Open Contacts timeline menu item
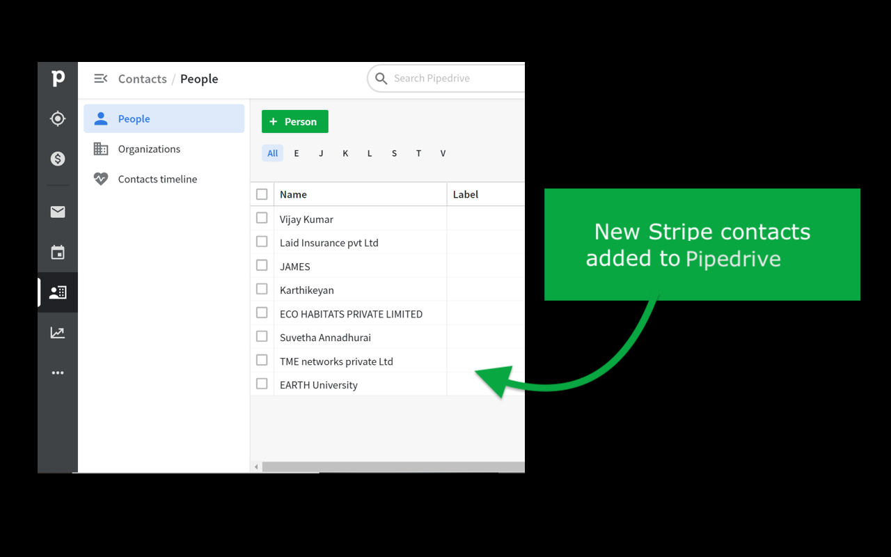Image resolution: width=891 pixels, height=557 pixels. click(157, 179)
